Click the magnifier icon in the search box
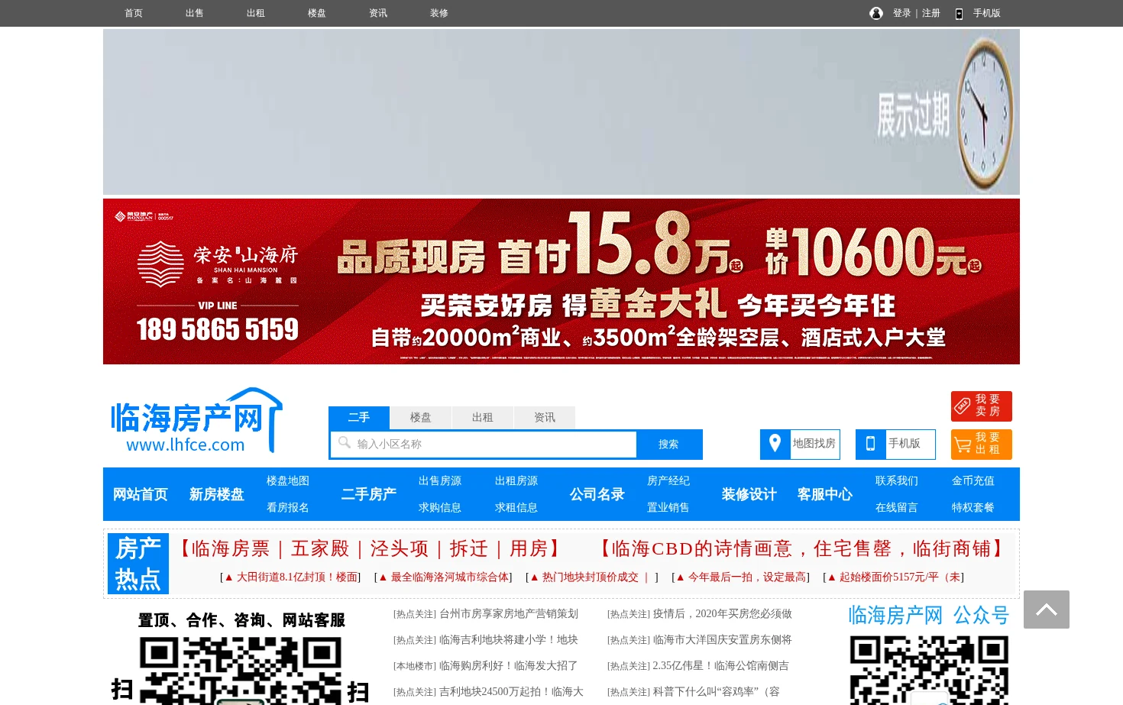 [345, 443]
